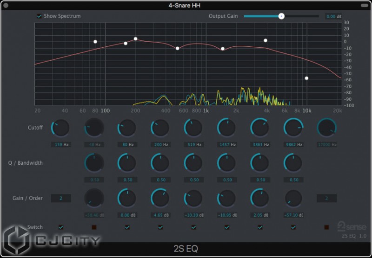Click the Output Gain slider handle
The width and height of the screenshot is (372, 258).
pos(281,16)
